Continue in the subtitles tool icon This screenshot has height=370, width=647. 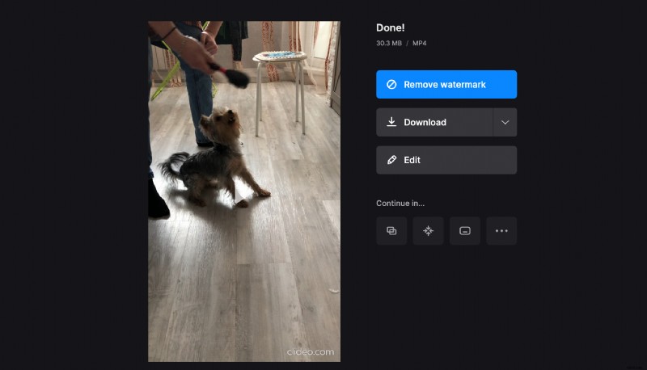pyautogui.click(x=465, y=231)
